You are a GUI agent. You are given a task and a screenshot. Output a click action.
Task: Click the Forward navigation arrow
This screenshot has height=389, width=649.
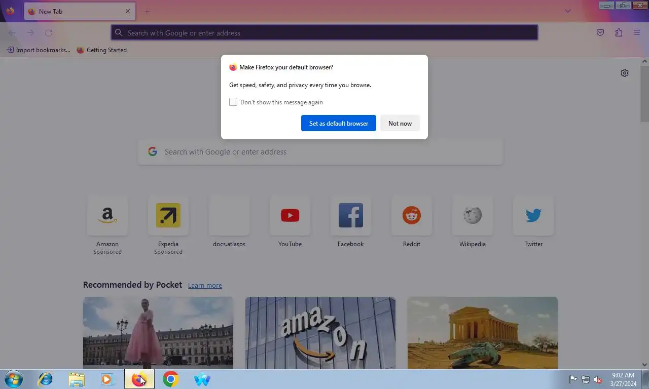pyautogui.click(x=30, y=33)
